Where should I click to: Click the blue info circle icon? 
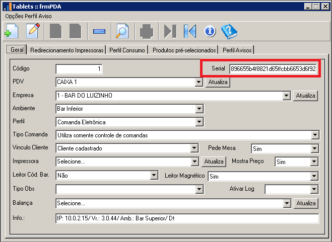point(210,31)
